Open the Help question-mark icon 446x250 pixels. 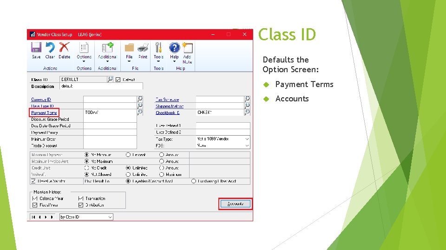point(174,48)
